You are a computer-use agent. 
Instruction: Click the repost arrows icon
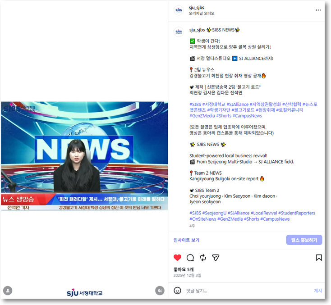click(x=203, y=258)
